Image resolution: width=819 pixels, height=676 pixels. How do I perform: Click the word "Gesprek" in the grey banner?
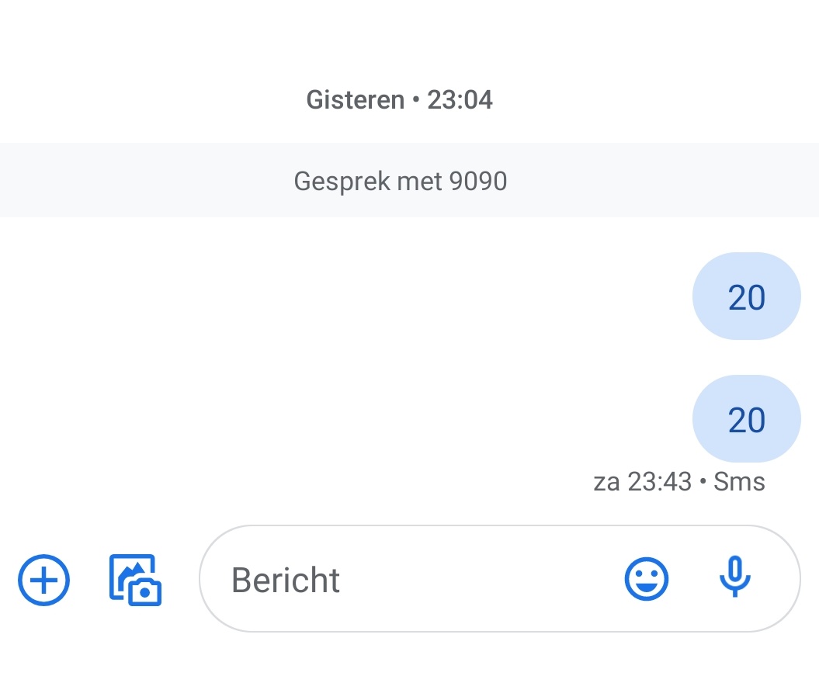tap(342, 181)
